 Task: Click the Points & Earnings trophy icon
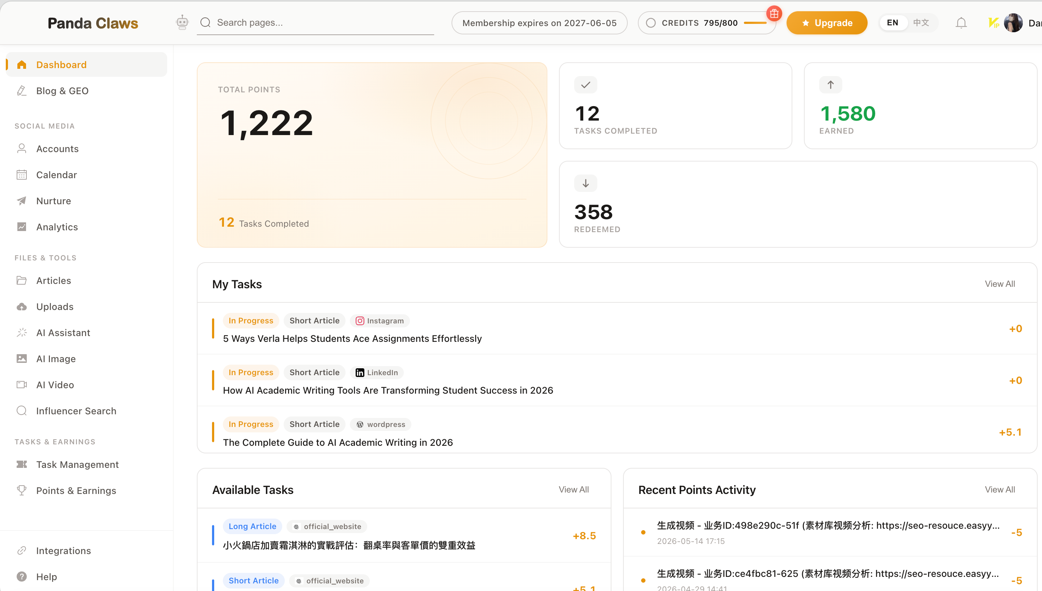point(22,490)
